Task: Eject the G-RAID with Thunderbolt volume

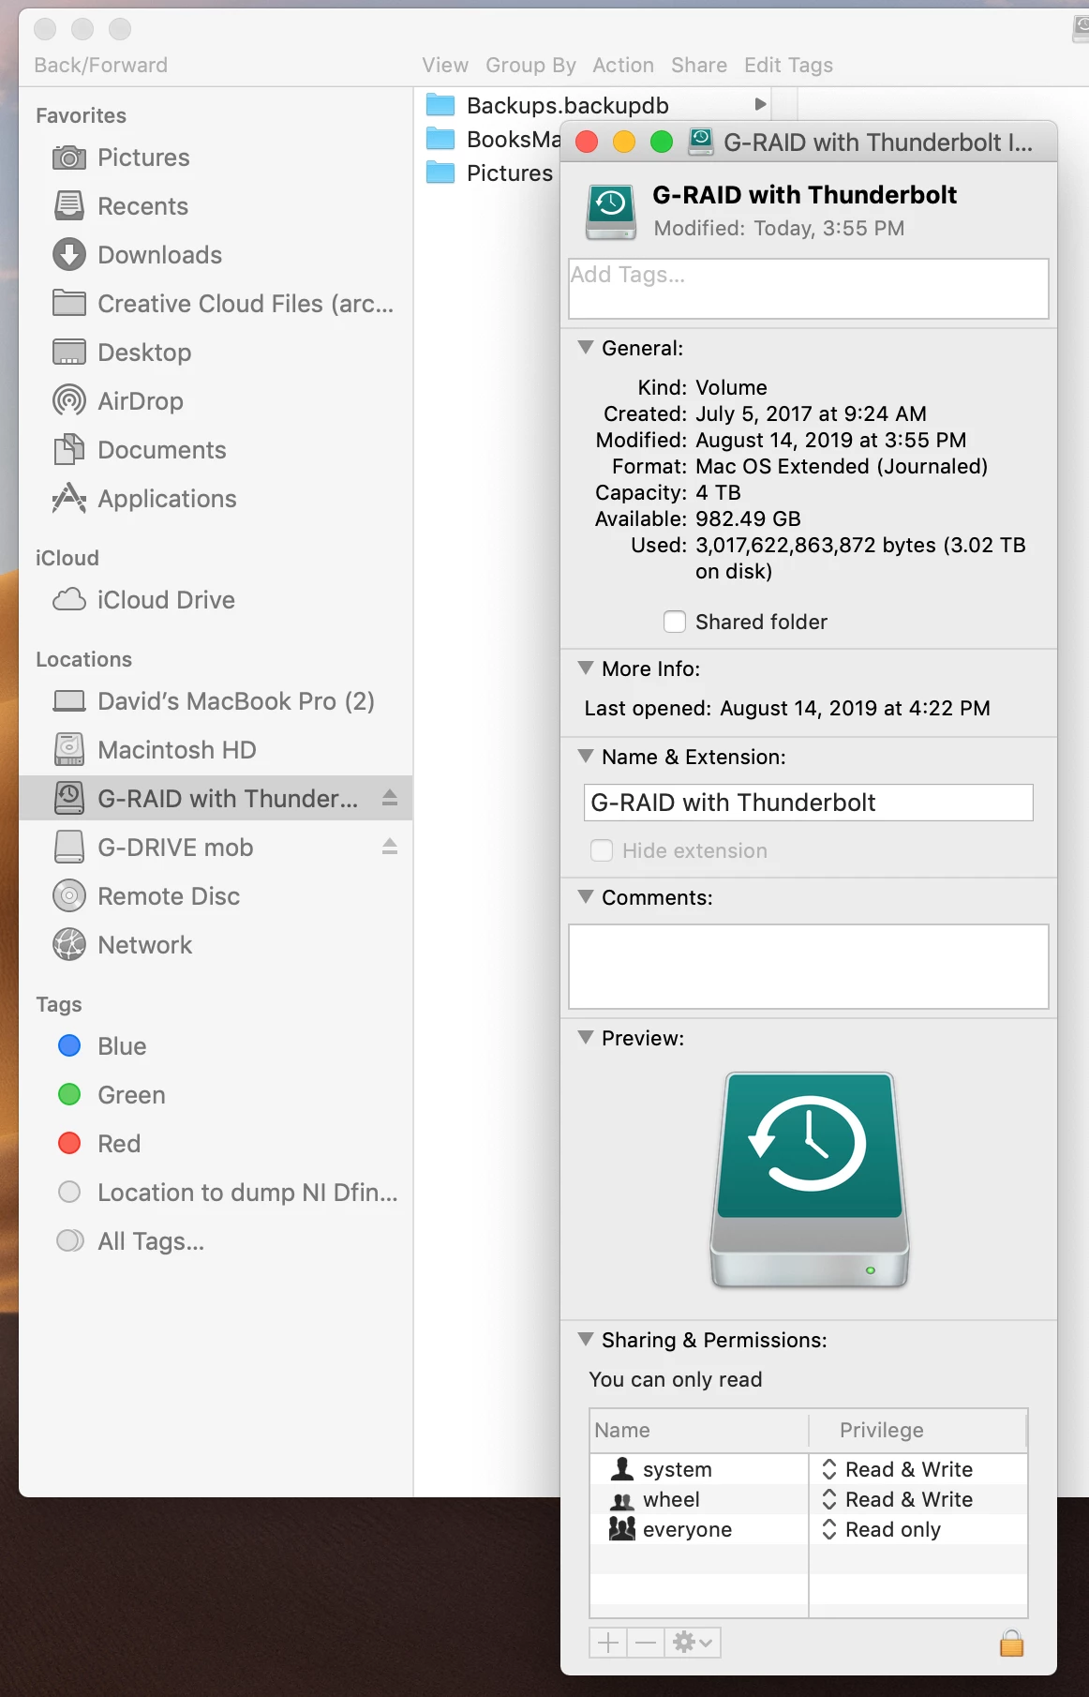Action: pyautogui.click(x=390, y=798)
